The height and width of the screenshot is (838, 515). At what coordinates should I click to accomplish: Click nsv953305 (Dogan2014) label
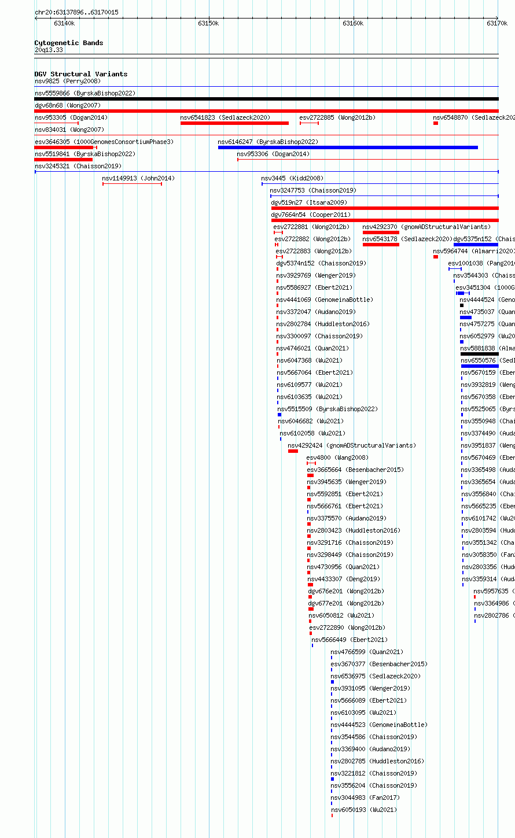point(71,117)
